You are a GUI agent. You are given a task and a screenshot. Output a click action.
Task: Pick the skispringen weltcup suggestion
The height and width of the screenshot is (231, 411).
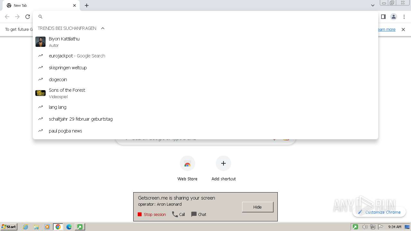(x=205, y=68)
